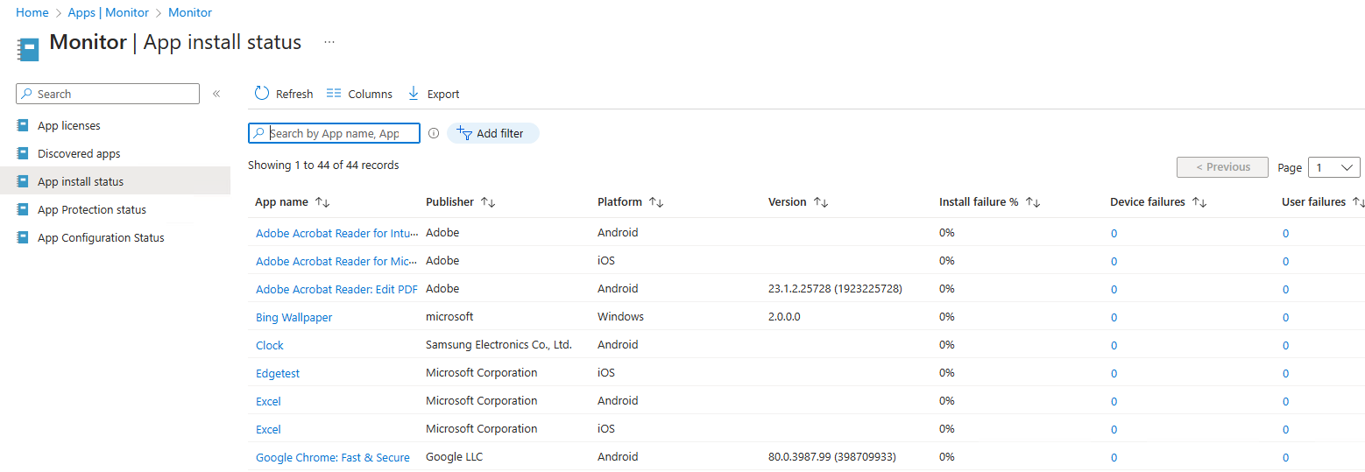The width and height of the screenshot is (1365, 472).
Task: Sort by Version using sort arrows
Action: pos(821,202)
